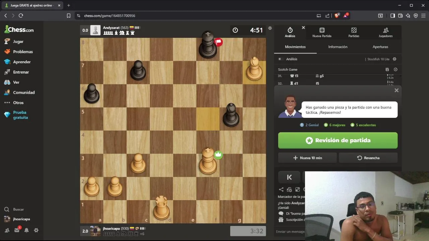The image size is (429, 241).
Task: Click Andyzarat avatar thumbnail
Action: (x=95, y=30)
